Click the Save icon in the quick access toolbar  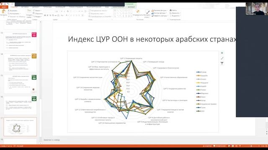tap(5, 4)
